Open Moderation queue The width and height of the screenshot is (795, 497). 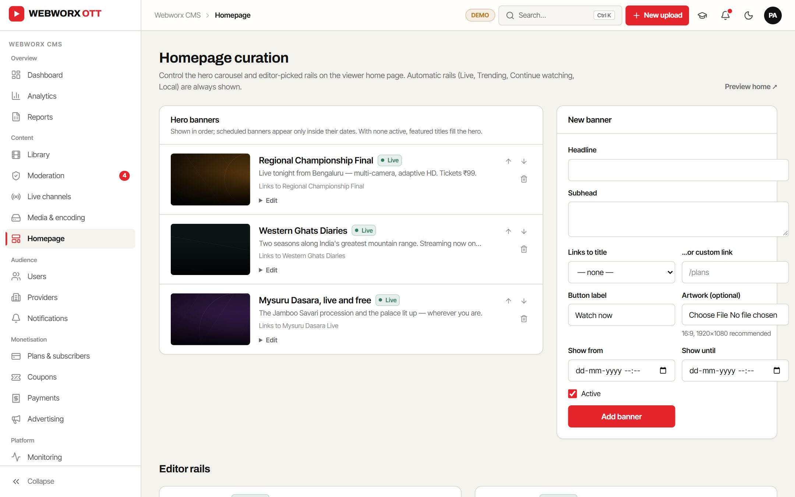[x=70, y=176]
